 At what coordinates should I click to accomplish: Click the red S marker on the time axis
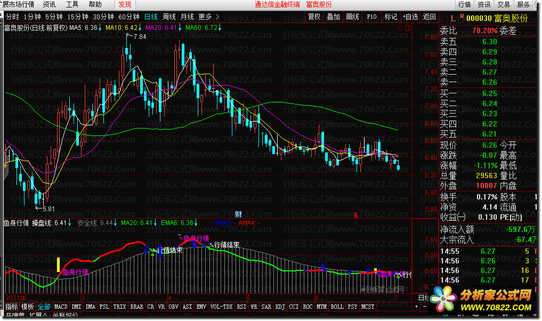coord(355,216)
